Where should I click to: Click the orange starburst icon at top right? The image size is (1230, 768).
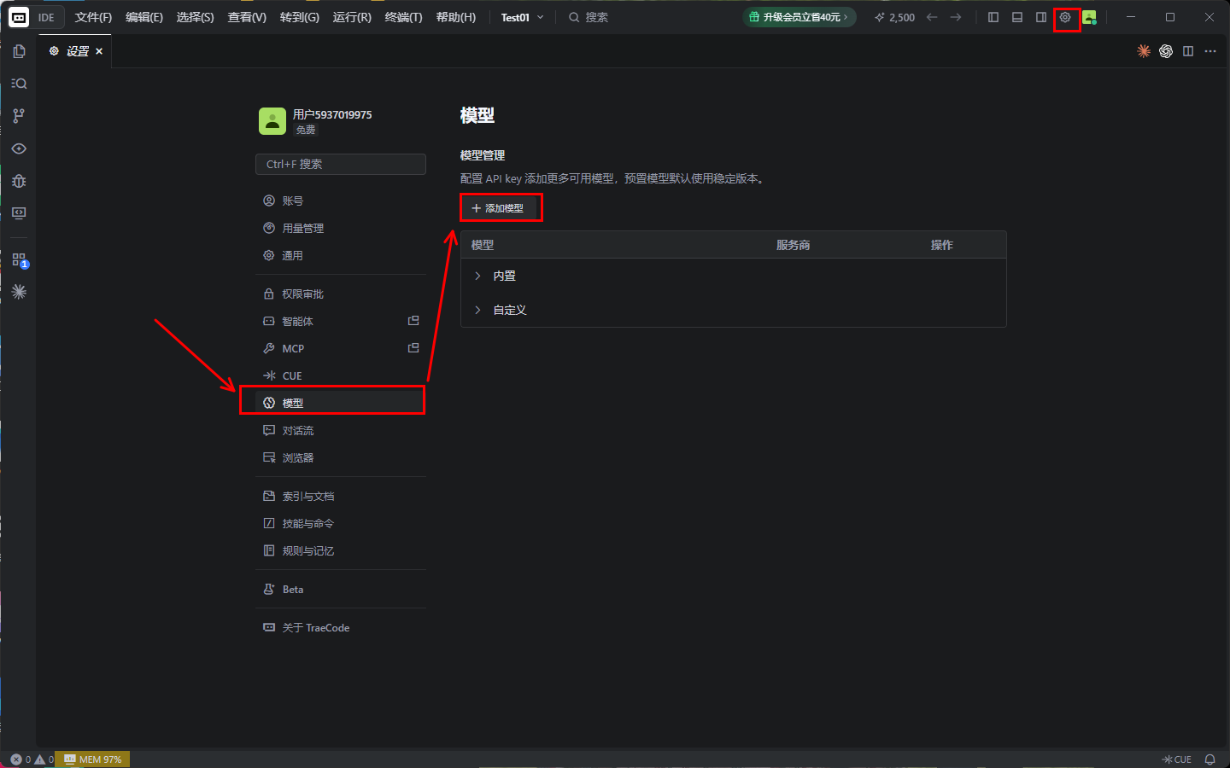(x=1144, y=51)
